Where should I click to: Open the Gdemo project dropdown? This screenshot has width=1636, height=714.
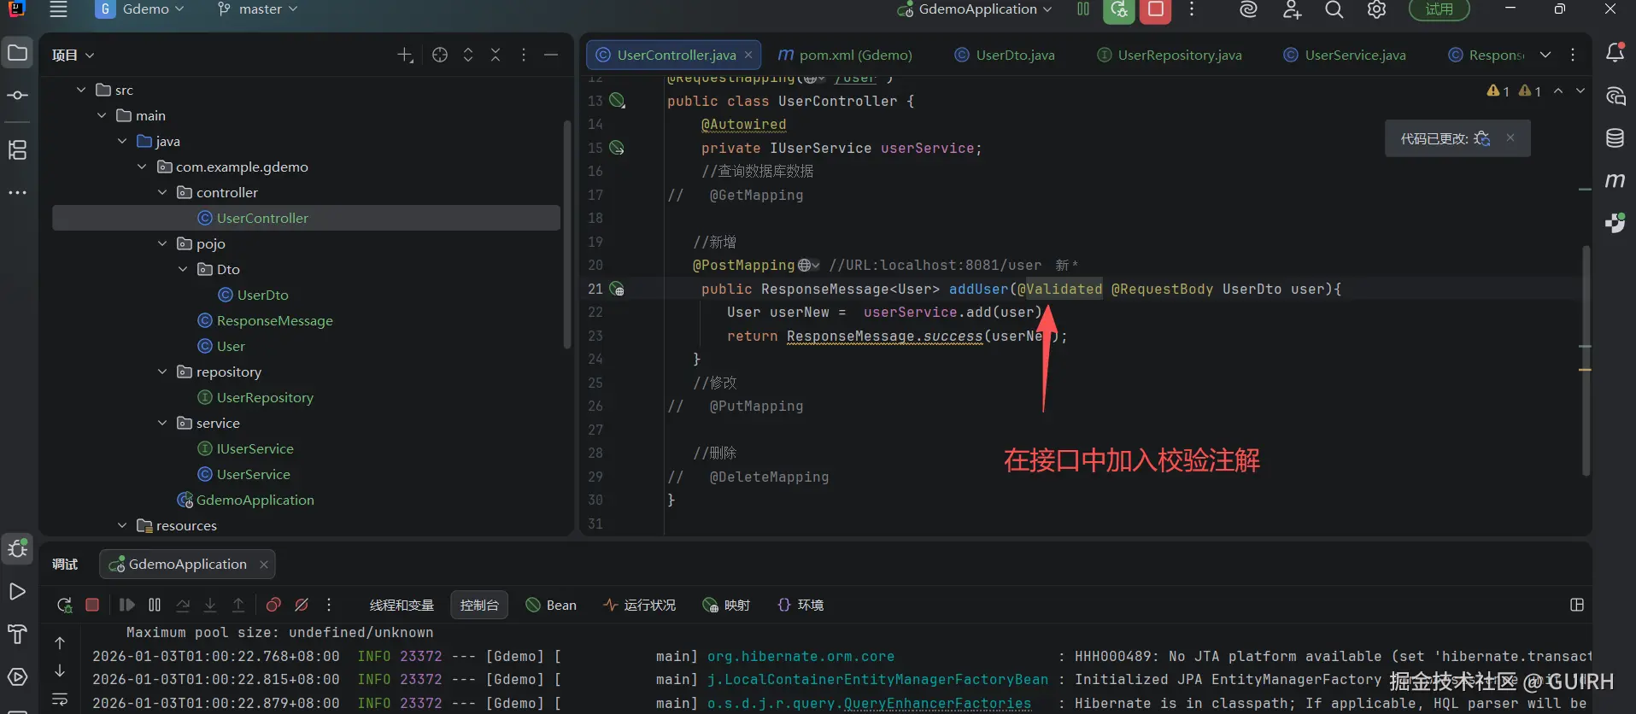pos(140,9)
